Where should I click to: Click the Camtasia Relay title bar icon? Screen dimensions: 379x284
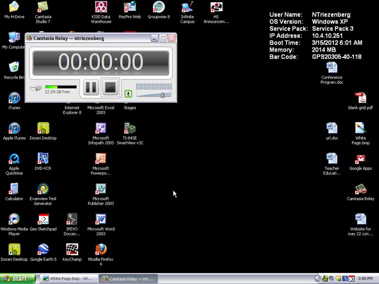click(x=29, y=38)
